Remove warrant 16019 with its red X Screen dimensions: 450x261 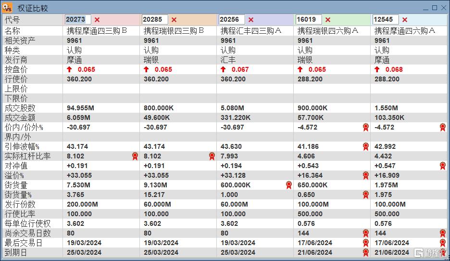(328, 20)
